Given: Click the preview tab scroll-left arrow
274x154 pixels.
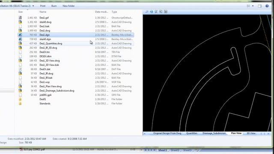Looking at the screenshot, I should (145, 133).
